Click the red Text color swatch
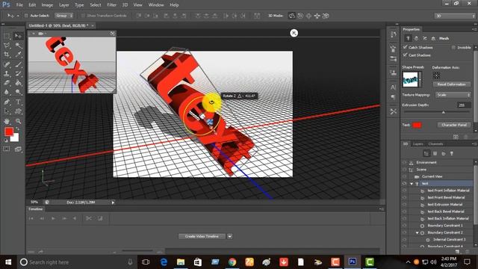Viewport: 478px width, 269px height. pos(417,125)
